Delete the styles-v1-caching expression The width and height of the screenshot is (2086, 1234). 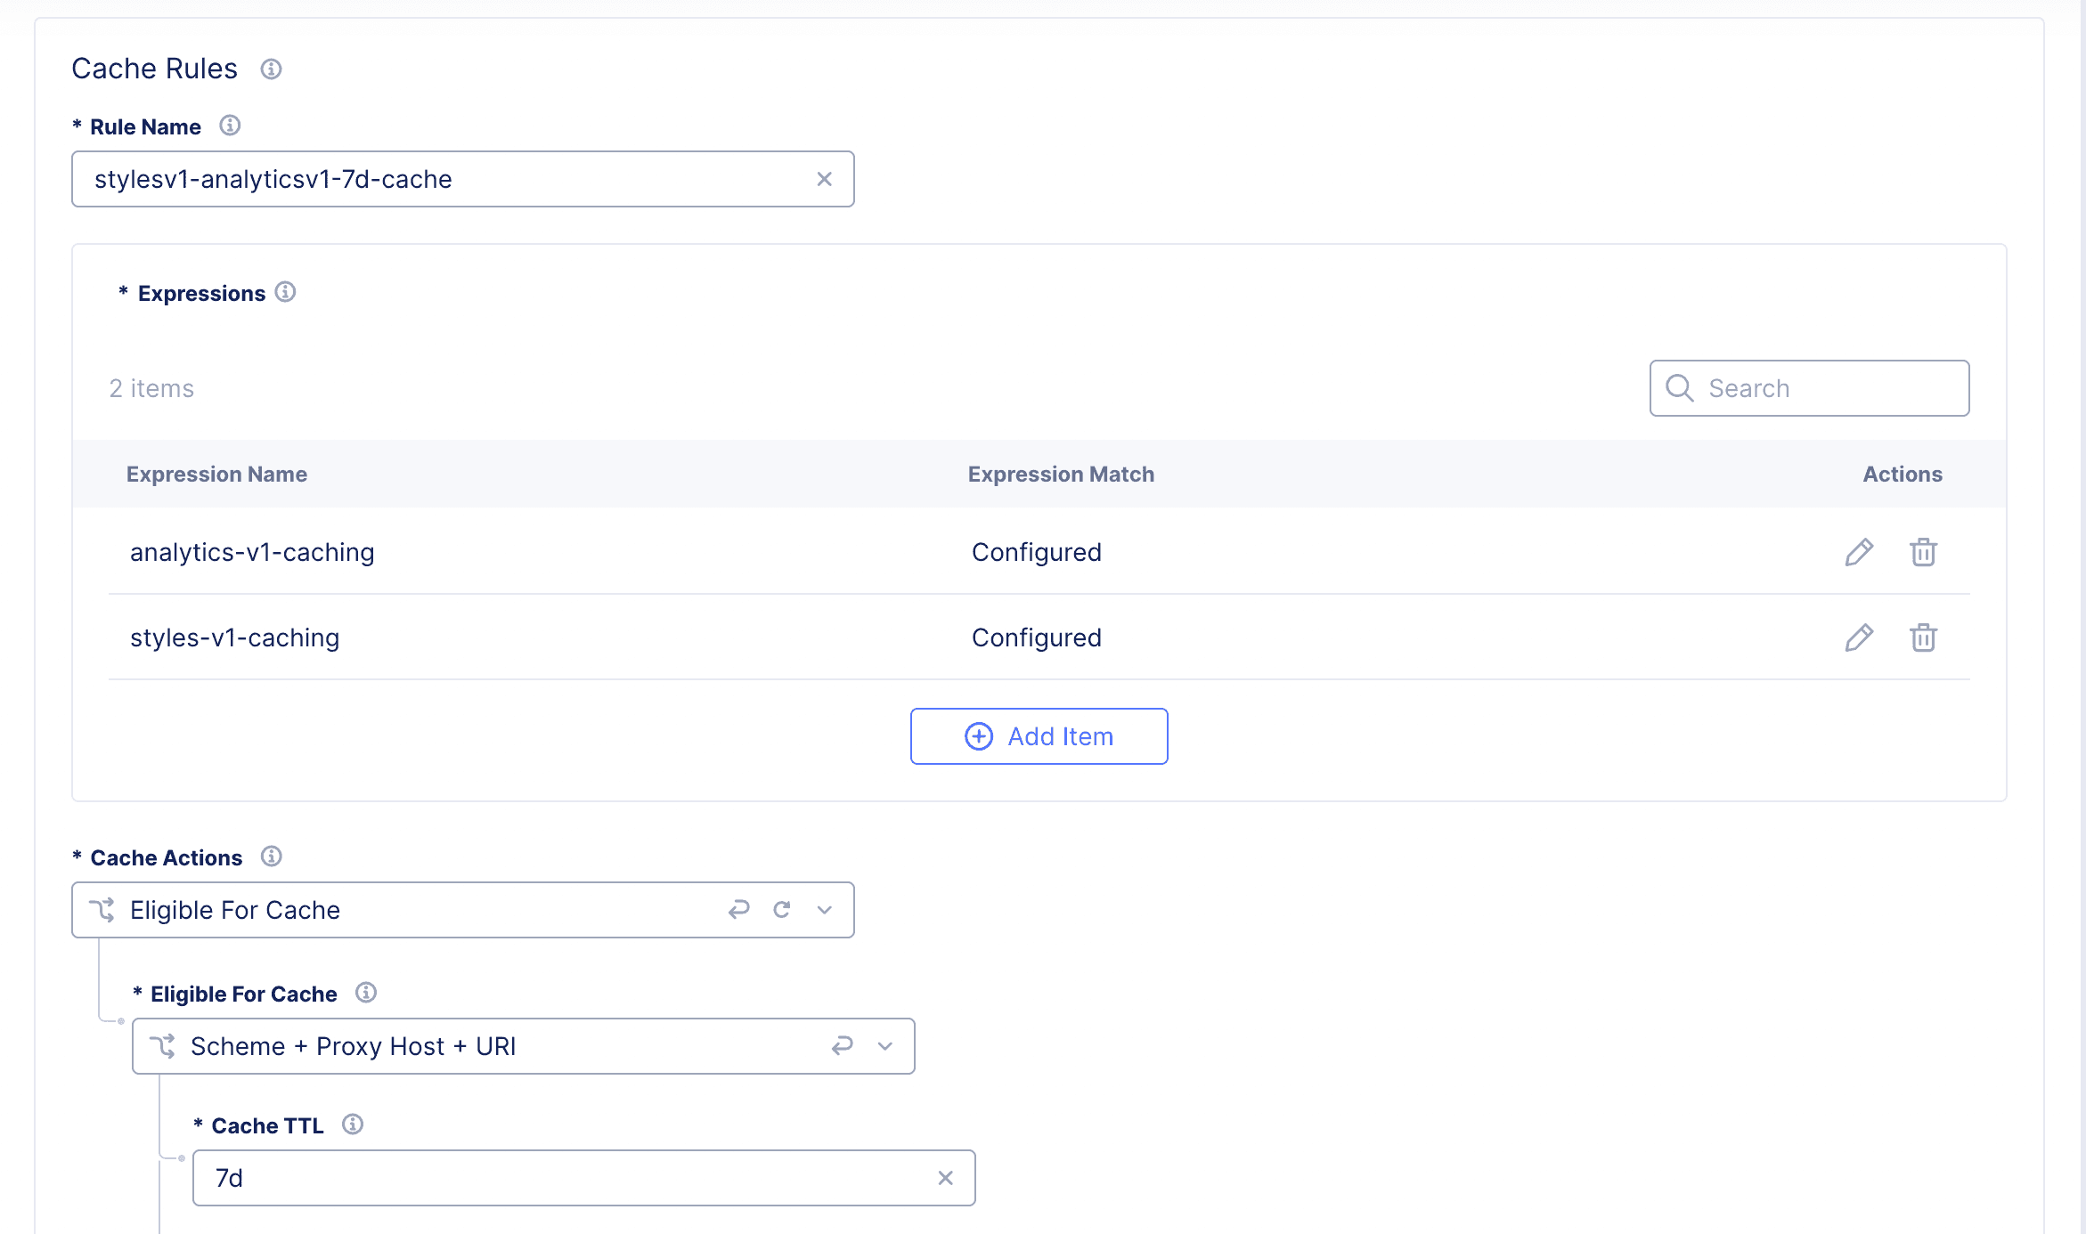tap(1923, 637)
